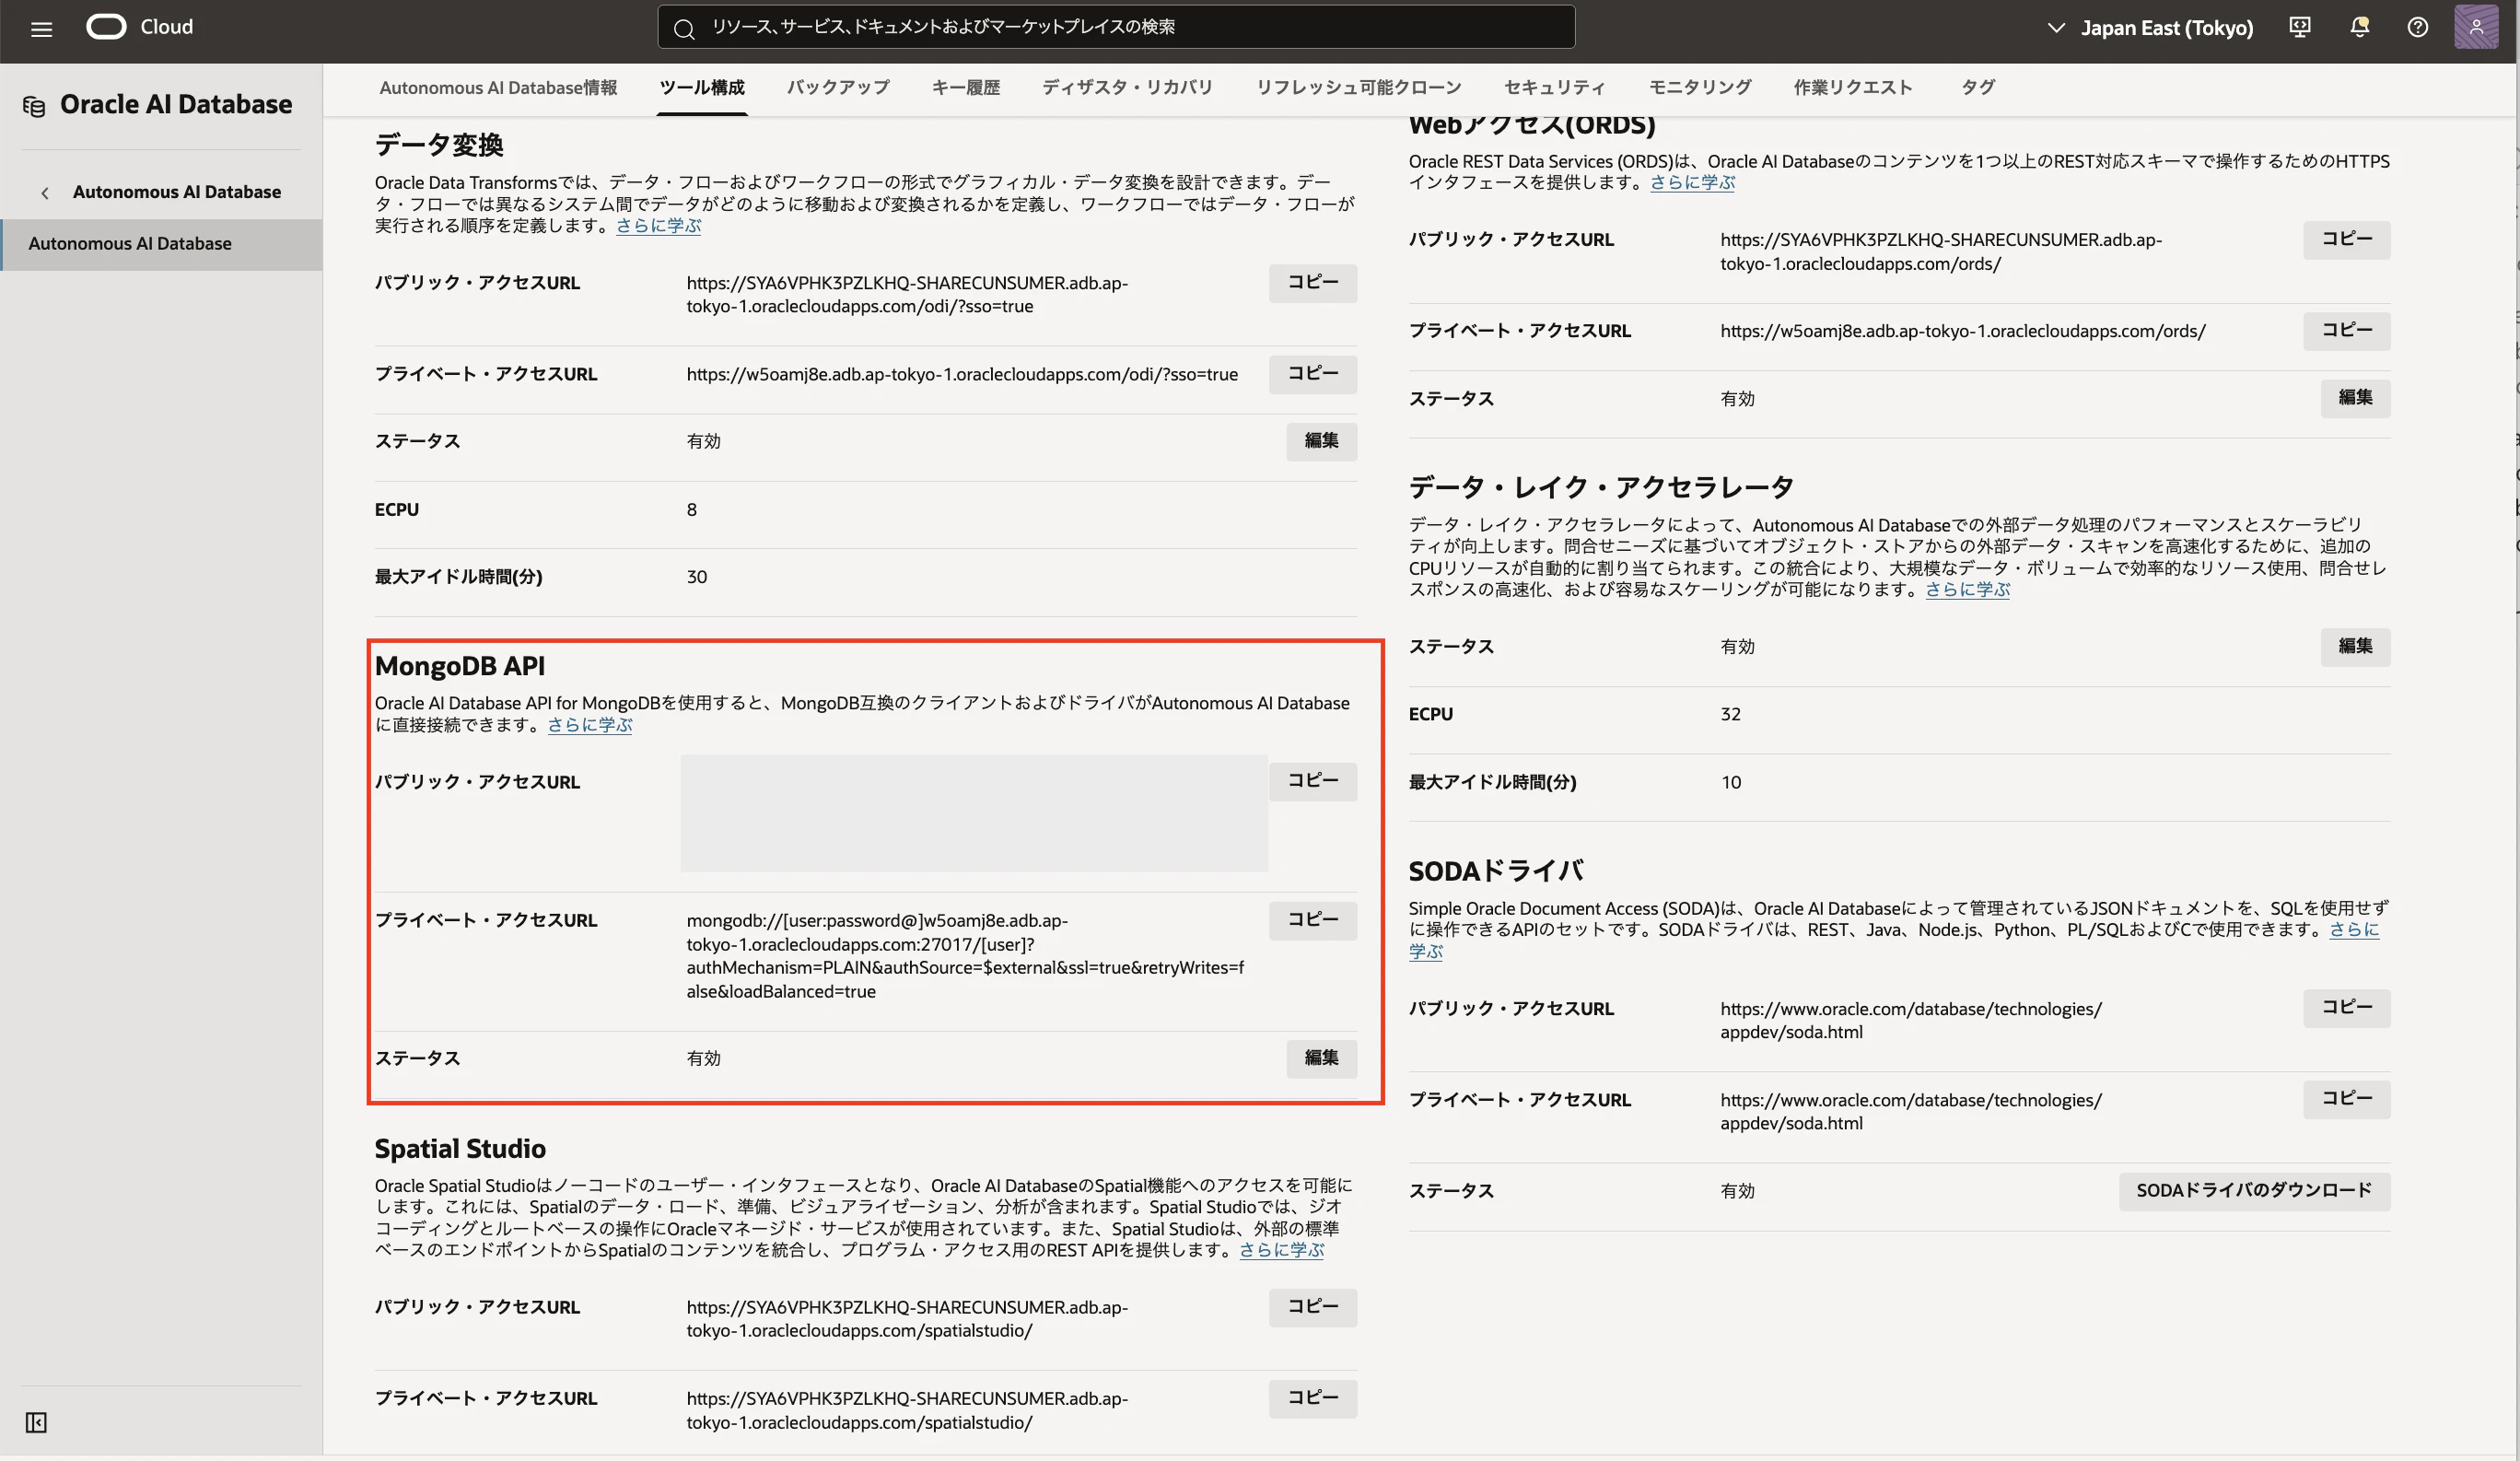2520x1461 pixels.
Task: Select Autonomous AI Database in the sidebar list
Action: 162,244
